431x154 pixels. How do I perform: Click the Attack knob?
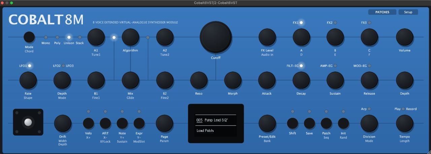click(x=267, y=80)
